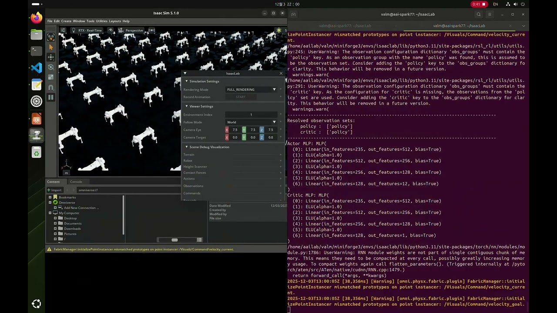Toggle Actions debug visualization
The width and height of the screenshot is (557, 313).
pos(281,179)
